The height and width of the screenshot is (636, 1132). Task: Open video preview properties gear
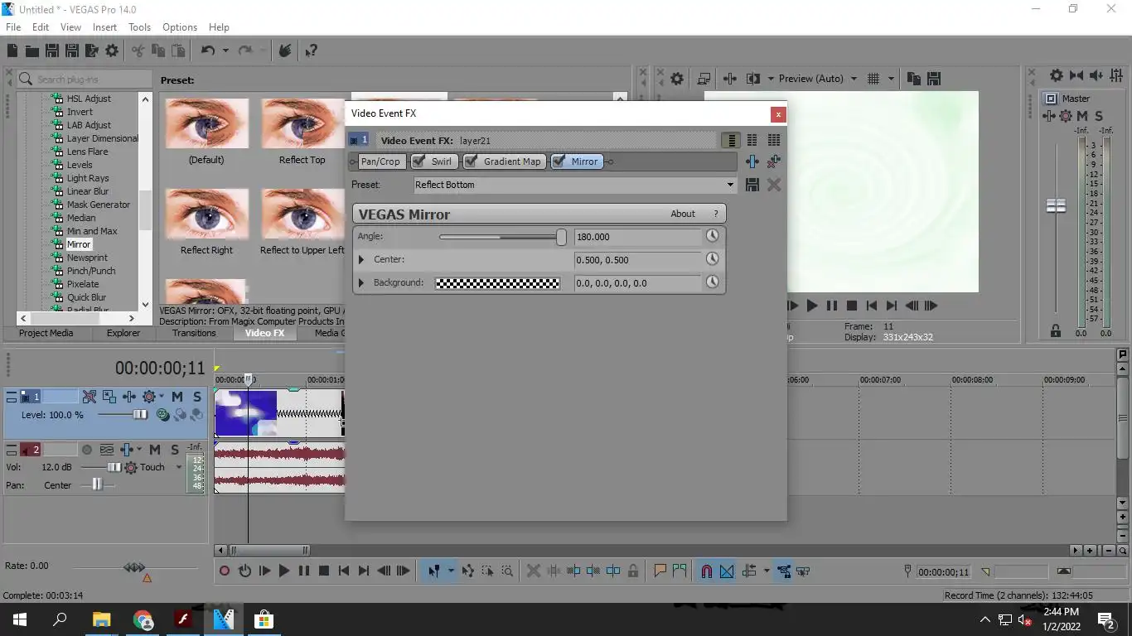point(677,79)
